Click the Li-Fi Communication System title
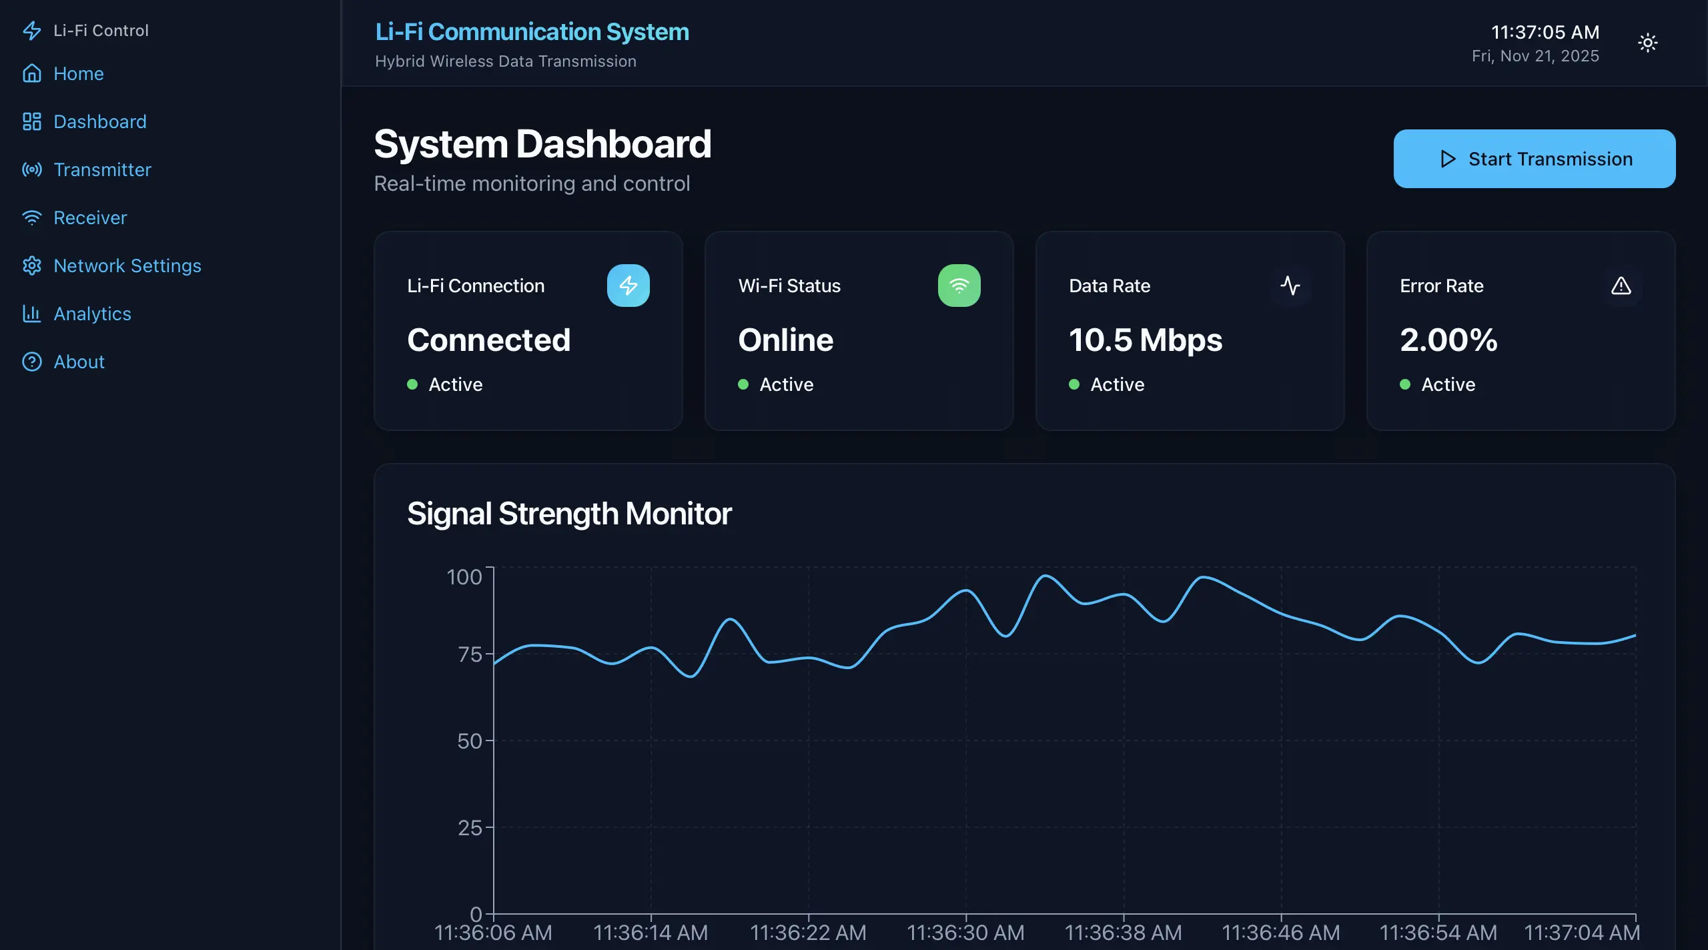This screenshot has width=1708, height=950. pos(532,31)
